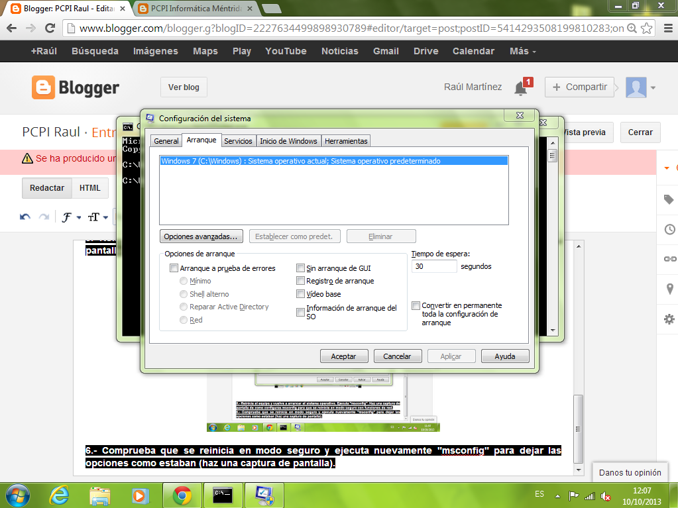678x508 pixels.
Task: Select the Windows 7 boot entry
Action: pyautogui.click(x=333, y=161)
